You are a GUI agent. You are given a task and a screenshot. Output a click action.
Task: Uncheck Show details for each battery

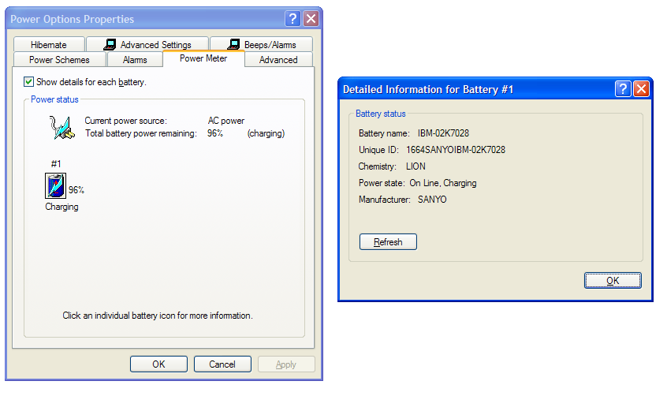pos(28,82)
